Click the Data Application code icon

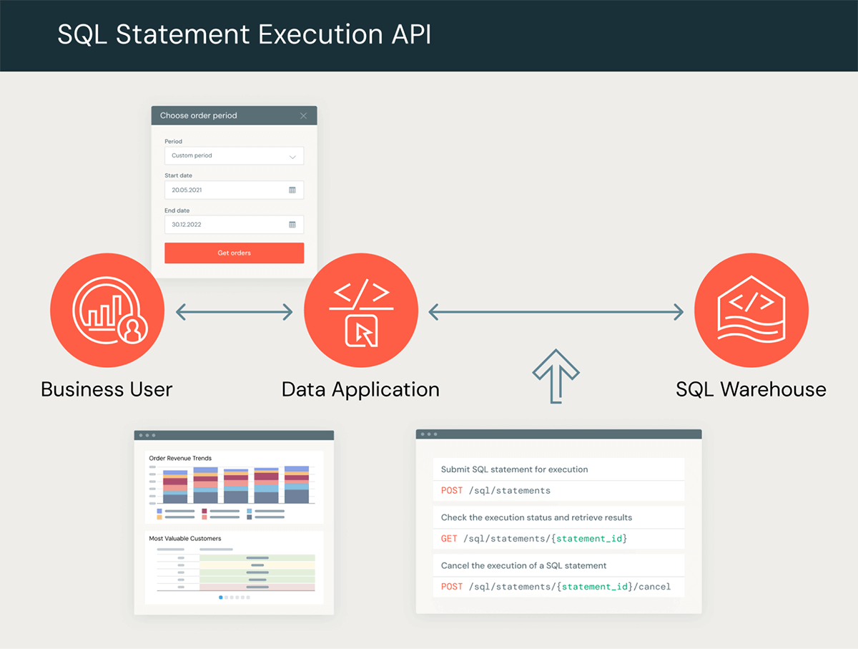pyautogui.click(x=361, y=311)
